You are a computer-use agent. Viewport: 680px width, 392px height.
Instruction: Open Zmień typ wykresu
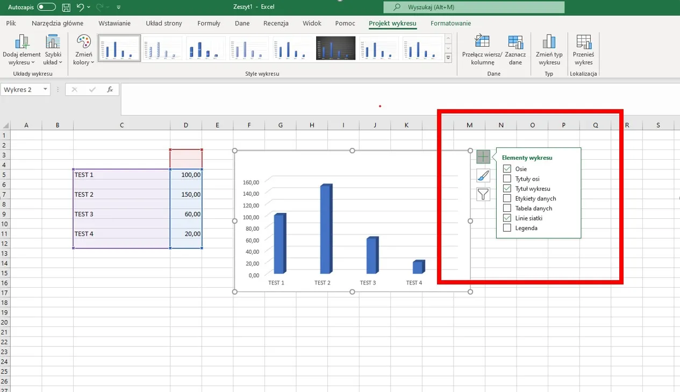[549, 50]
